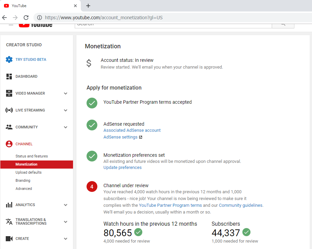Expand the Analytics section chevron

click(66, 205)
